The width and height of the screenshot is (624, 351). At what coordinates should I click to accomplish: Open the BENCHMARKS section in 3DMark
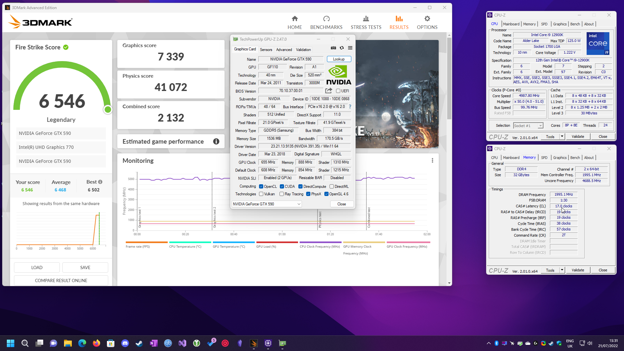coord(326,22)
